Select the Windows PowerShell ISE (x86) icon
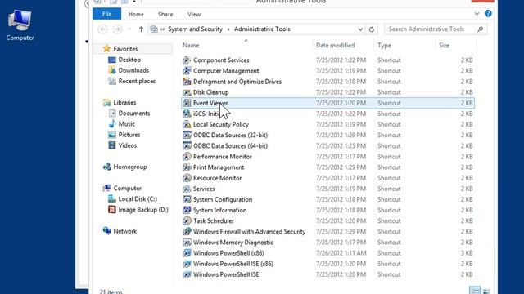Image resolution: width=524 pixels, height=294 pixels. (187, 264)
